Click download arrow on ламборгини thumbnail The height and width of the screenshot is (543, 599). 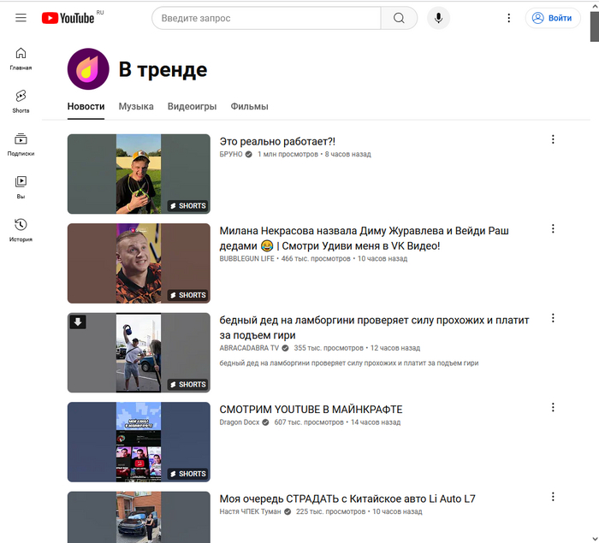pos(78,322)
